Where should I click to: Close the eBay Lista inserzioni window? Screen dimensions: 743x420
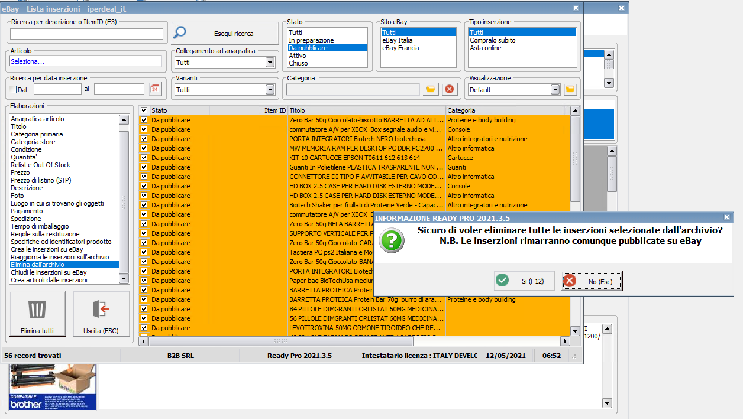pos(576,8)
